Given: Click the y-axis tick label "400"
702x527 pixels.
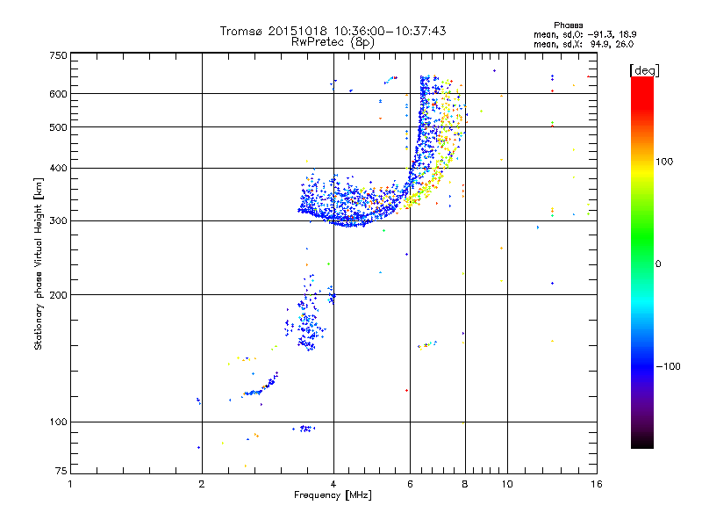Looking at the screenshot, I should coord(58,169).
